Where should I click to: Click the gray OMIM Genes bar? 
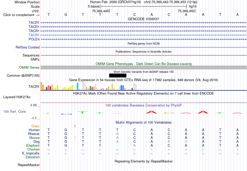click(x=144, y=68)
